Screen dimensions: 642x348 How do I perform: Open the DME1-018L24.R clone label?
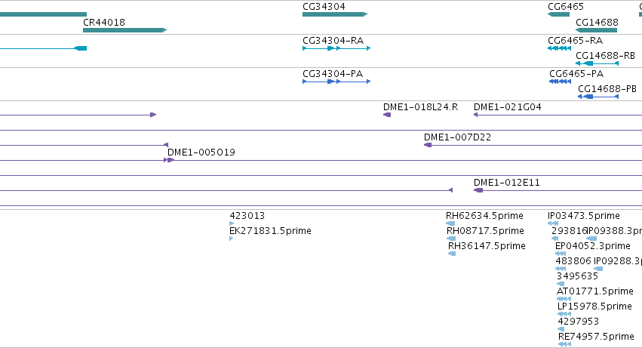420,107
